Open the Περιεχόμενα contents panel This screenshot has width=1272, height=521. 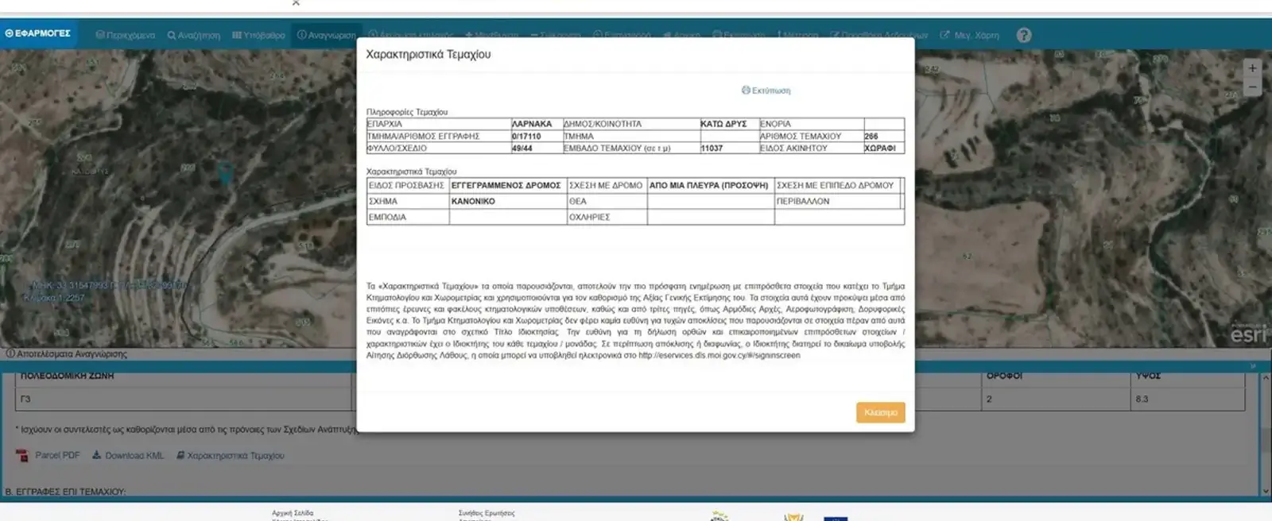126,35
